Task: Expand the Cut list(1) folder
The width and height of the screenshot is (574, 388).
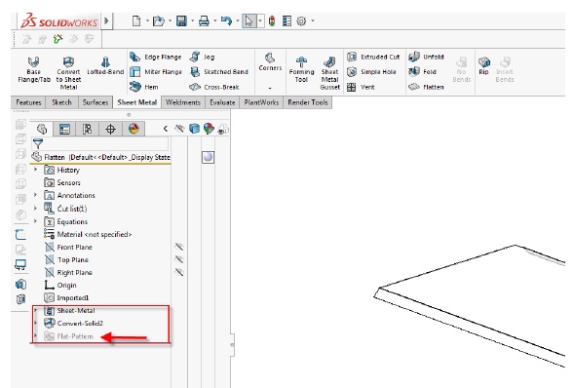Action: coord(35,208)
